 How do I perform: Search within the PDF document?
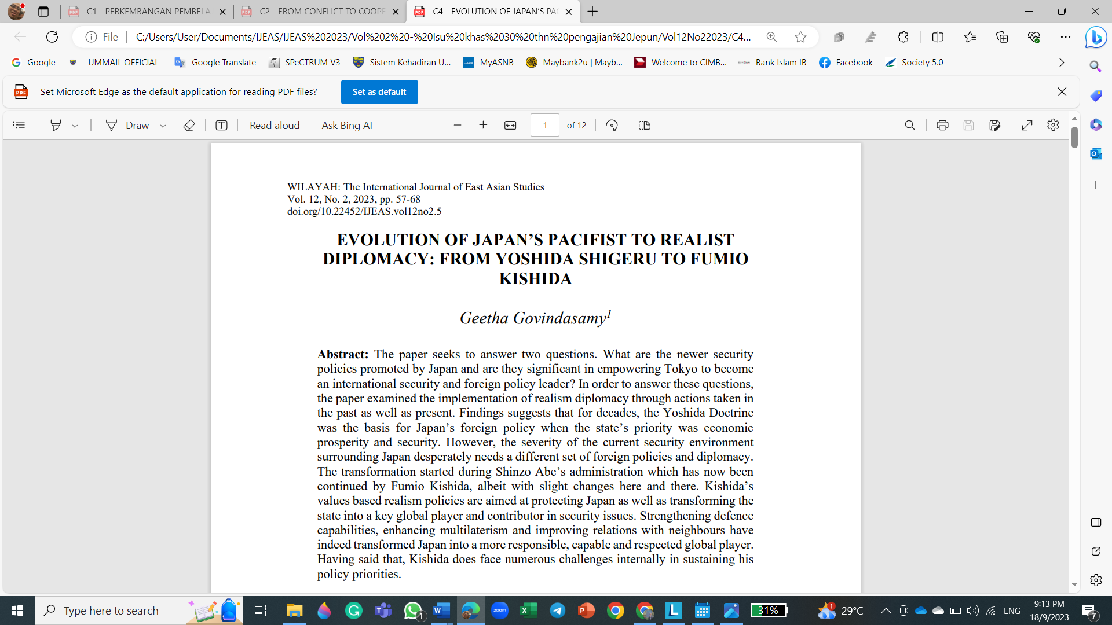(910, 125)
